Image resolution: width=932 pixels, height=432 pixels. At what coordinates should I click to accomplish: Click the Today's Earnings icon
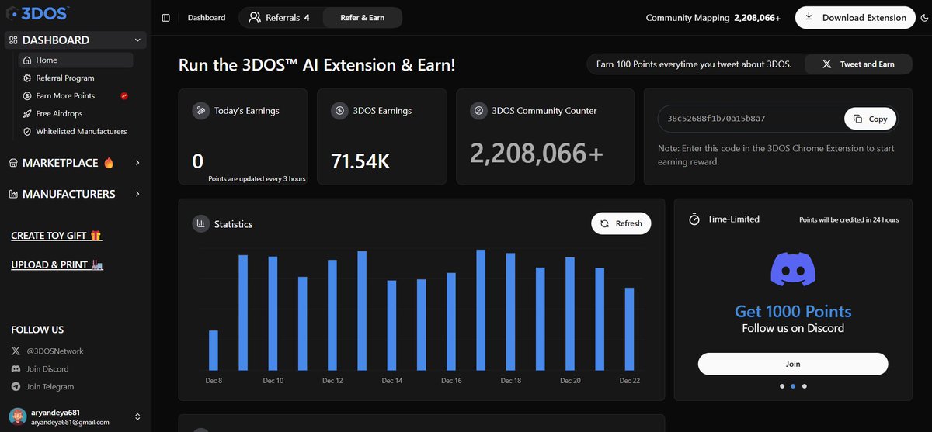(200, 111)
